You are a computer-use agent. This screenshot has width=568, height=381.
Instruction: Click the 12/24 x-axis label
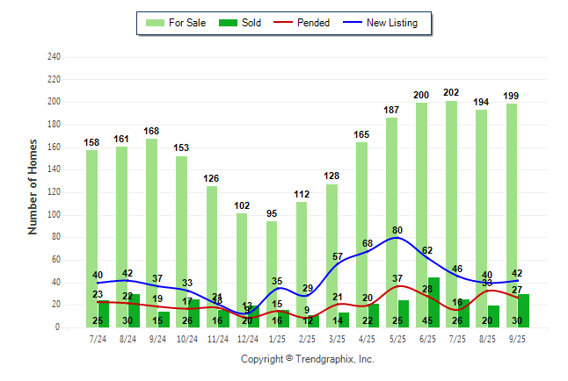[248, 338]
